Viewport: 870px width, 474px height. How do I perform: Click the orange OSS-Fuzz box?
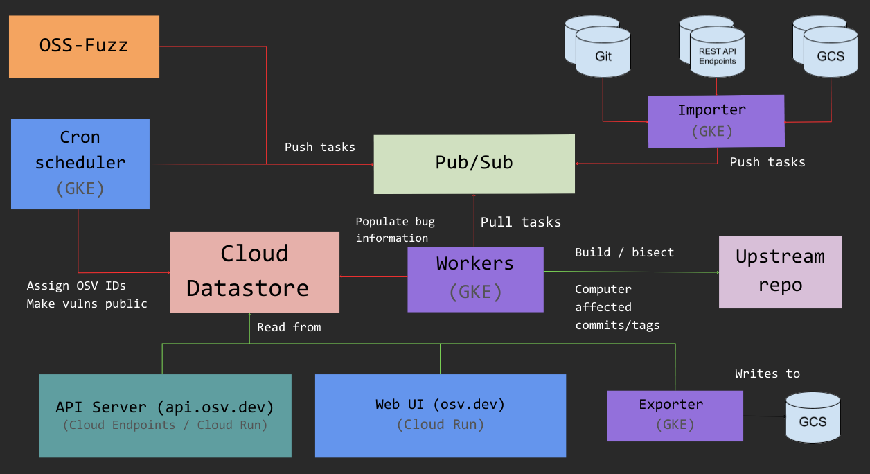[x=84, y=46]
